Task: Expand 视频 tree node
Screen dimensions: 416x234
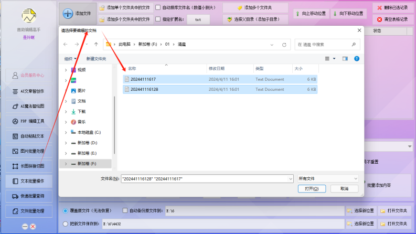Action: pyautogui.click(x=66, y=70)
